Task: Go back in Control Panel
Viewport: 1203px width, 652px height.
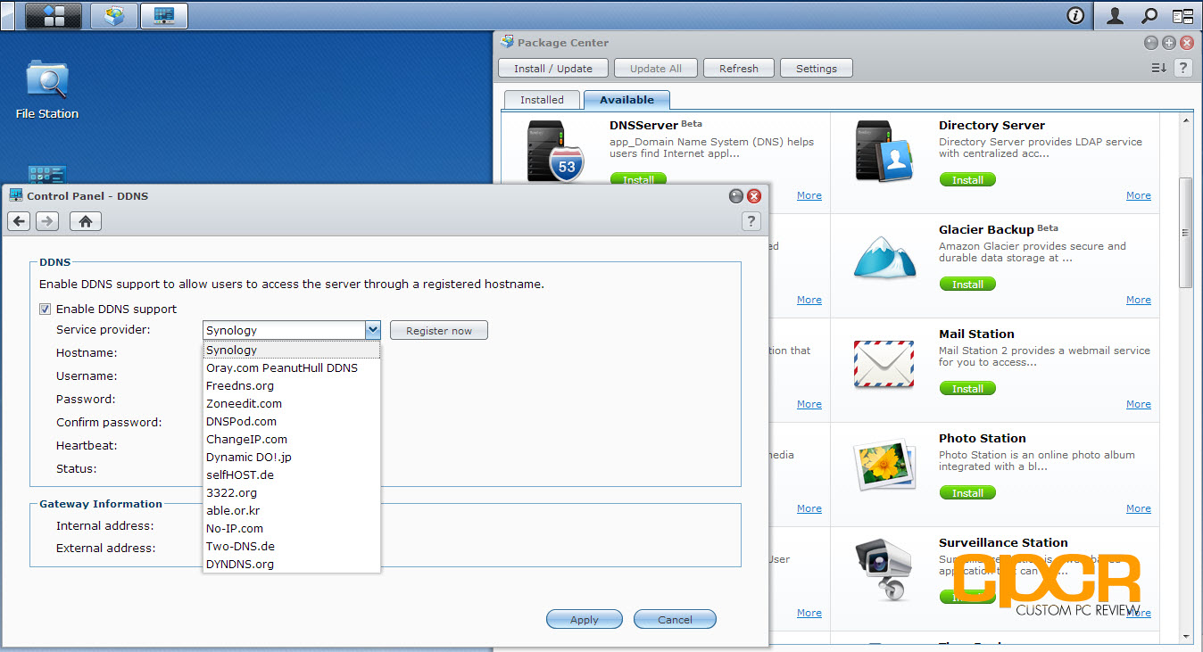Action: 20,221
